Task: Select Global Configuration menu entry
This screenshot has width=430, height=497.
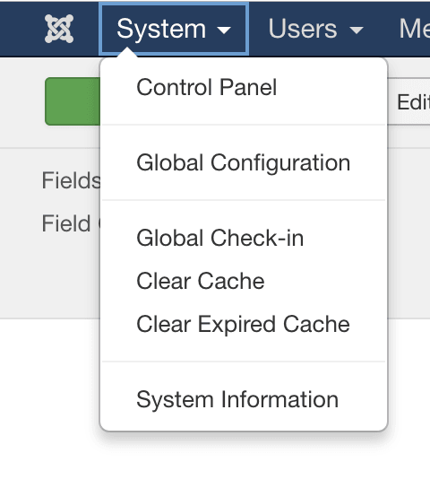Action: [244, 162]
